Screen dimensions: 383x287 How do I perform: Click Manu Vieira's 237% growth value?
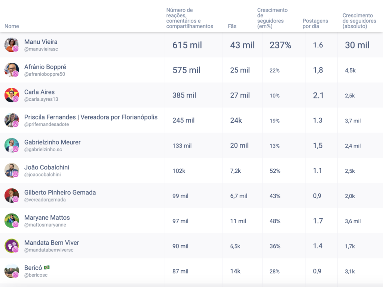click(x=280, y=45)
